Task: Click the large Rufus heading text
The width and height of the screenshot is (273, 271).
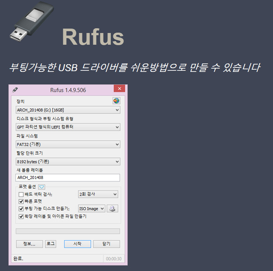Action: point(93,37)
